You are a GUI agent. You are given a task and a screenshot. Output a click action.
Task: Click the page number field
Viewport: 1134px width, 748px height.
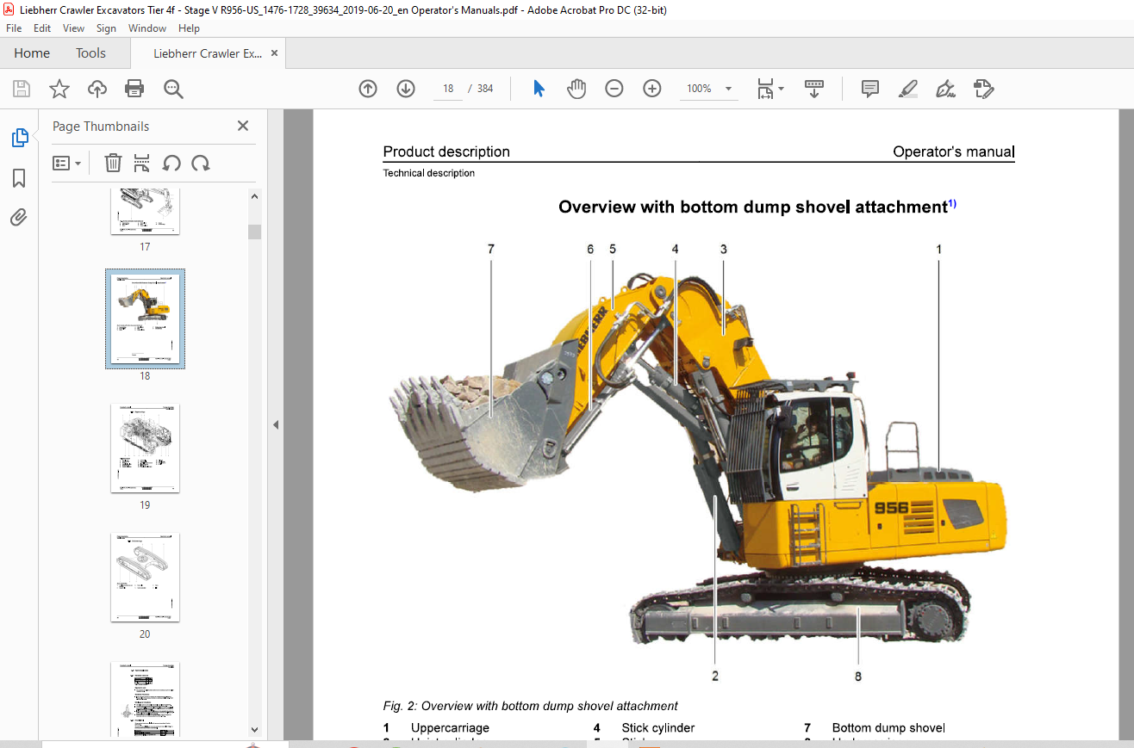448,89
